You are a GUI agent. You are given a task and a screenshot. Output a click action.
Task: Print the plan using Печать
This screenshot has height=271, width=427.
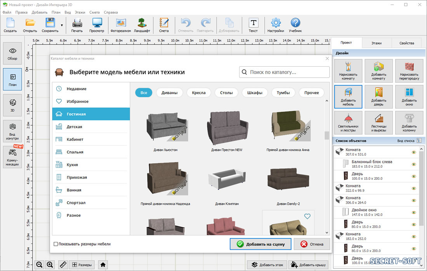coord(77,25)
